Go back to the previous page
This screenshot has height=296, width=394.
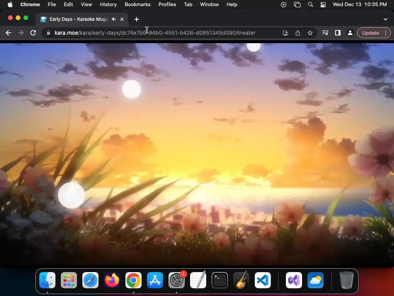(x=8, y=33)
